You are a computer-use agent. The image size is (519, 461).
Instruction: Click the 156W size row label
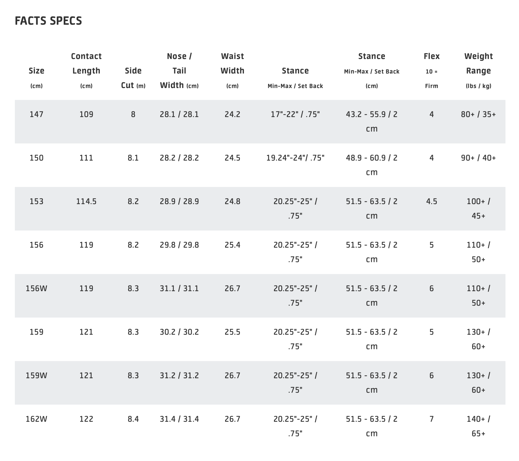coord(36,289)
